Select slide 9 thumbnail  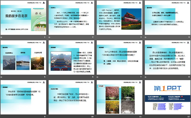tap(23, 97)
